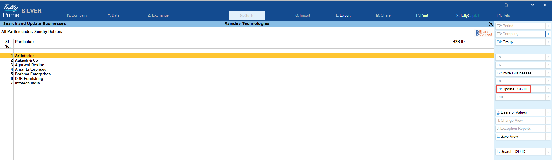Expand the arrow beside F4 Group
The width and height of the screenshot is (552, 160).
point(548,42)
